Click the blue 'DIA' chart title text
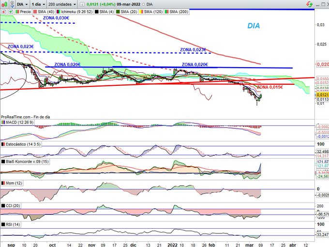Viewport: 329px width, 247px height. click(x=254, y=26)
